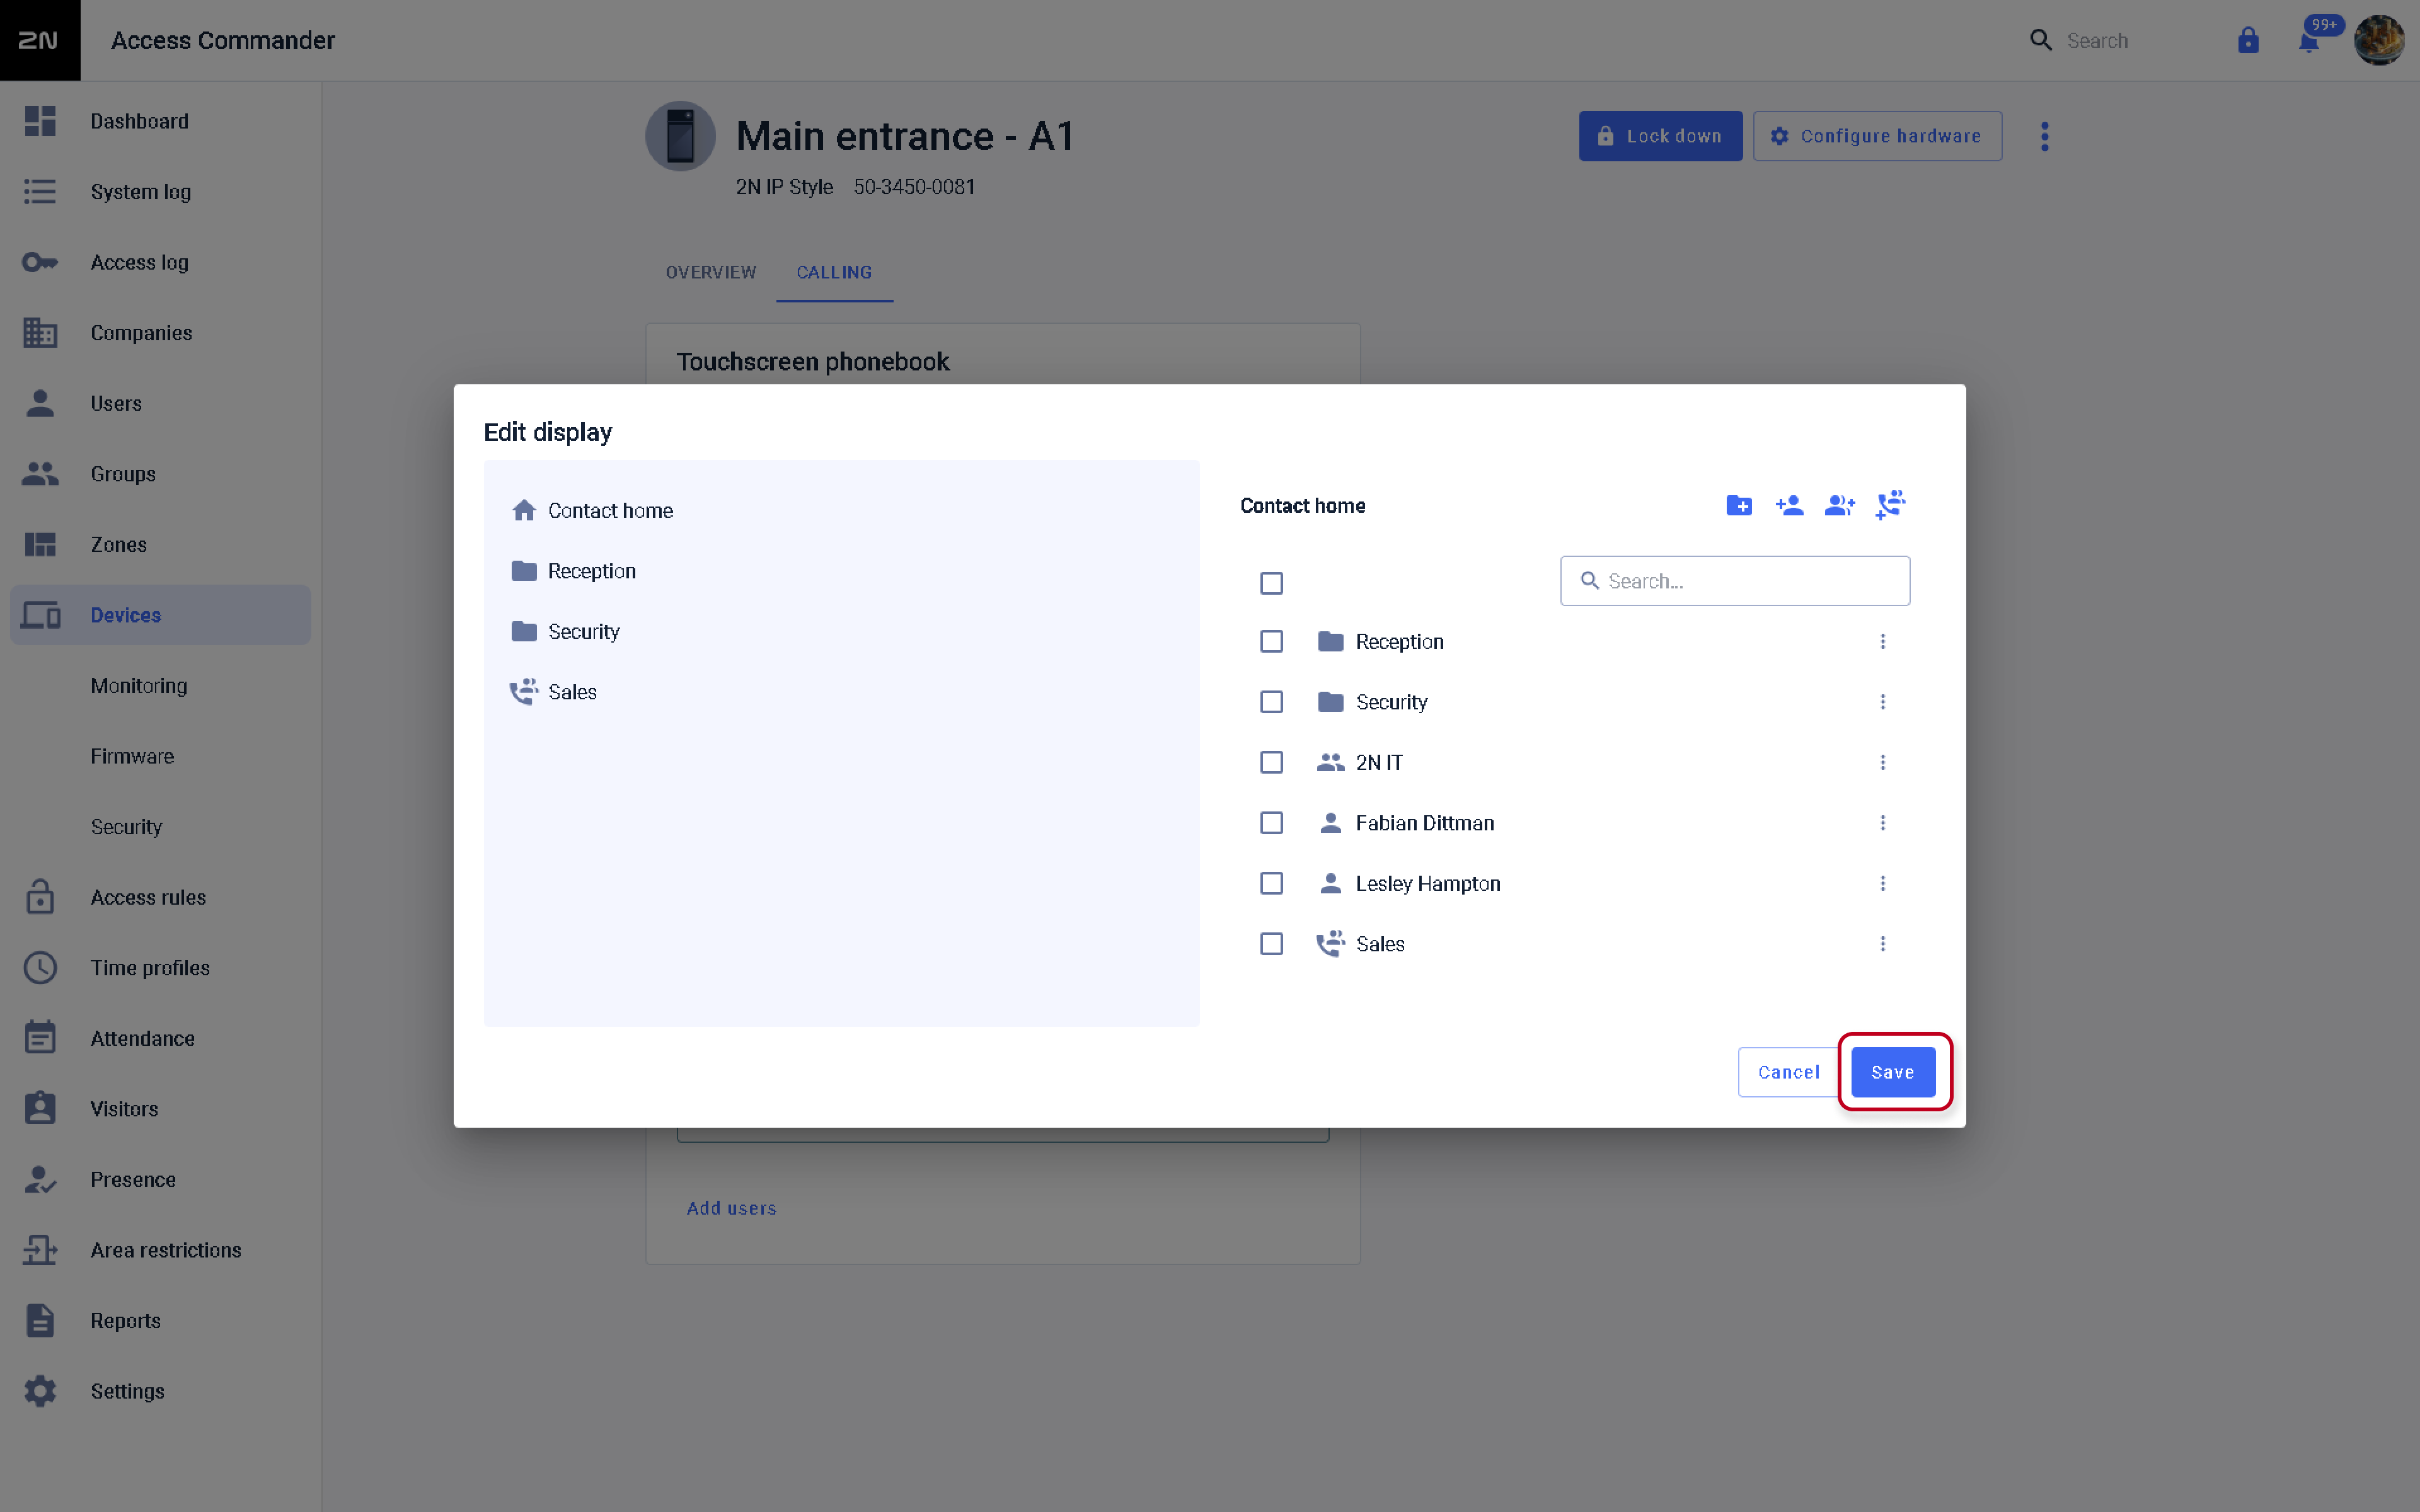Image resolution: width=2420 pixels, height=1512 pixels.
Task: Click the Lesley Hampton name in list
Action: 1427,883
